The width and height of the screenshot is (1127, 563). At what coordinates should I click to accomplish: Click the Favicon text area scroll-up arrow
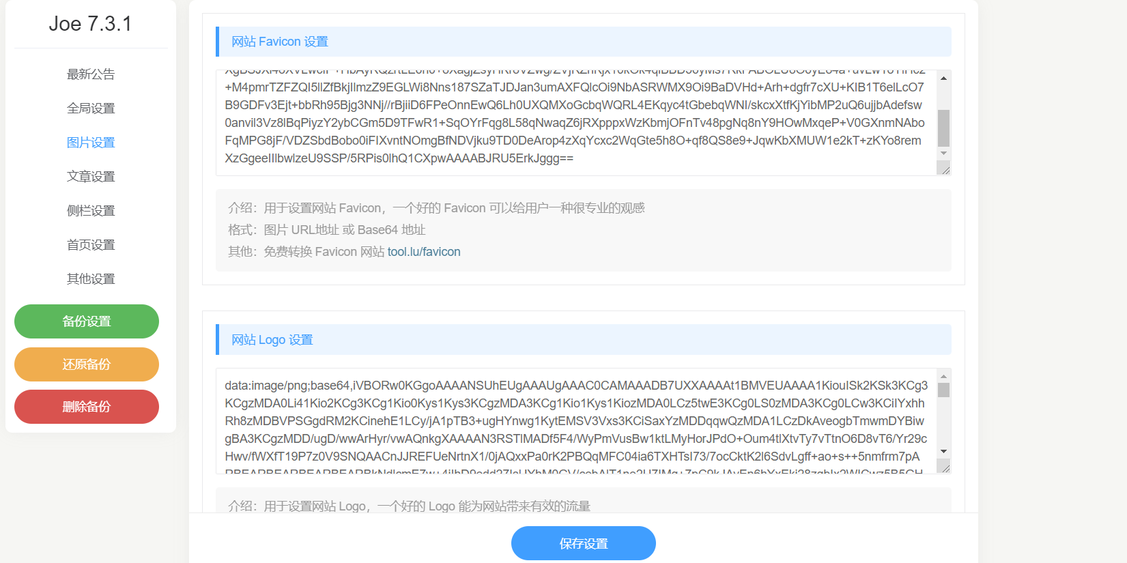pyautogui.click(x=943, y=78)
